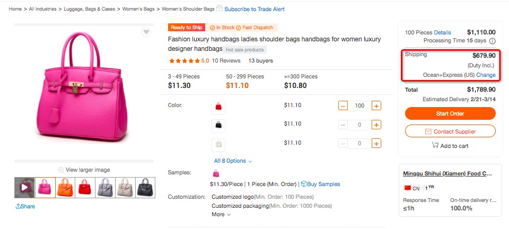Expand All 8 Options color list
The height and width of the screenshot is (229, 509).
[233, 161]
